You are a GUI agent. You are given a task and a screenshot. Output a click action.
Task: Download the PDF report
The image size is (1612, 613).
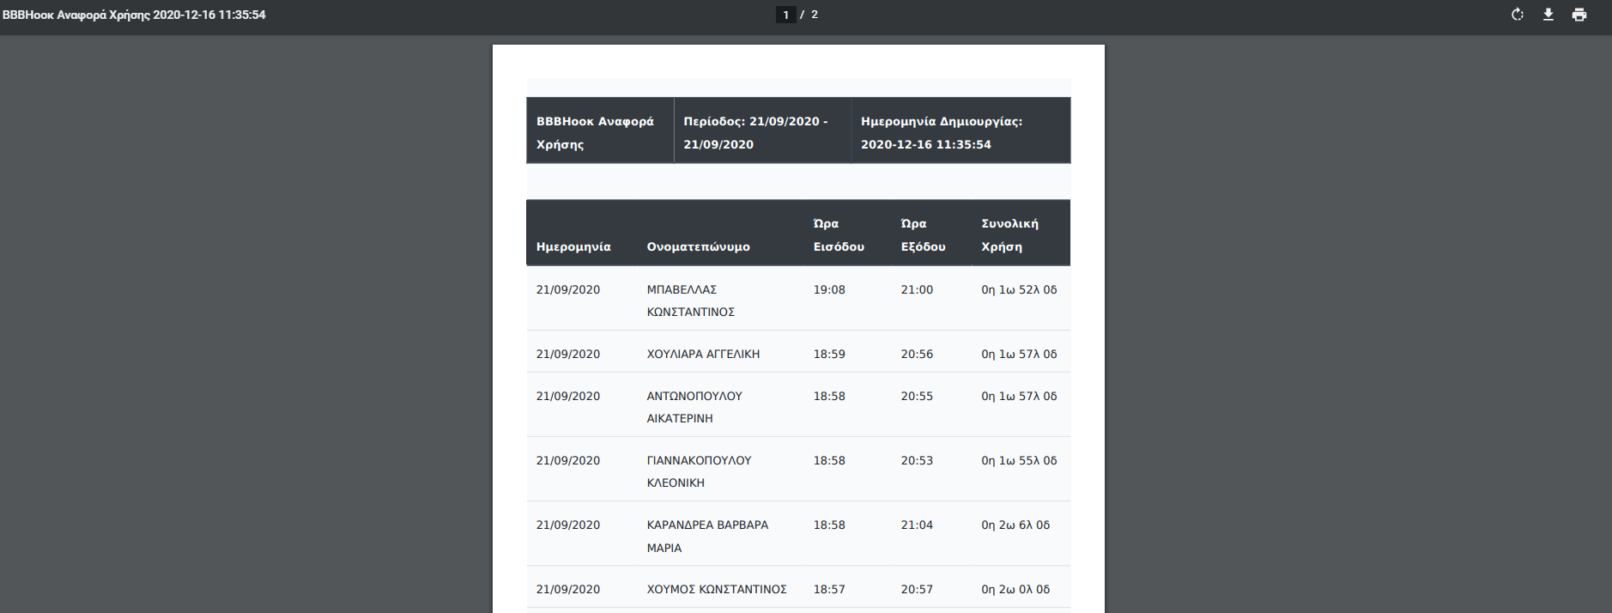(x=1548, y=15)
